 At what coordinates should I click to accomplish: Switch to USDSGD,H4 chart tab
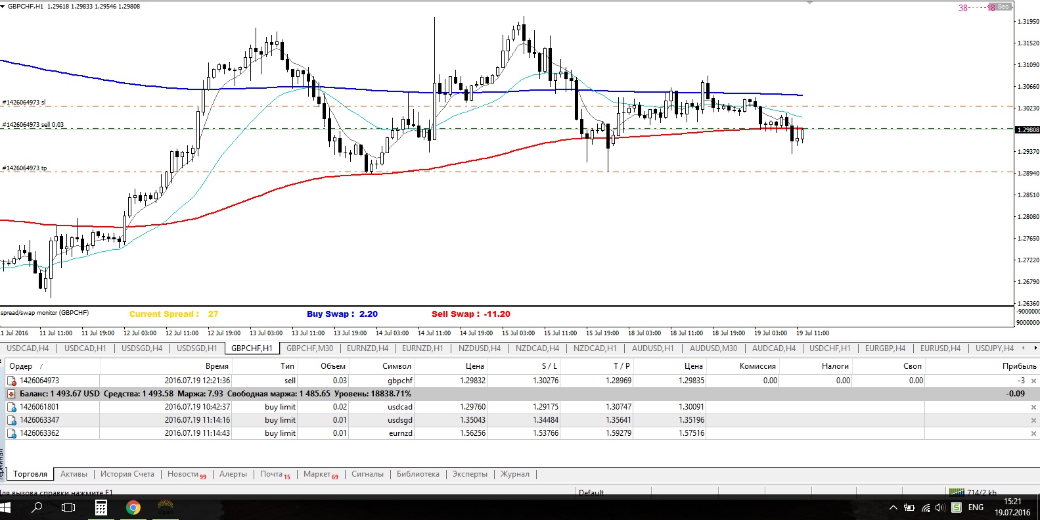(141, 348)
